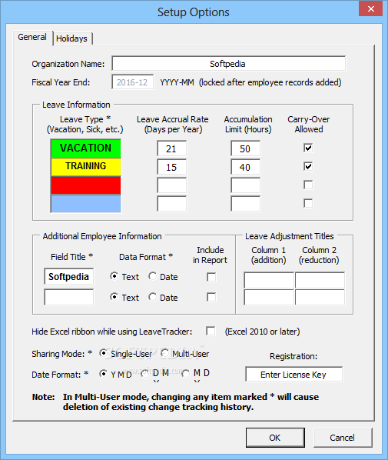Select the green VACATION leave type
The image size is (388, 460).
point(85,148)
